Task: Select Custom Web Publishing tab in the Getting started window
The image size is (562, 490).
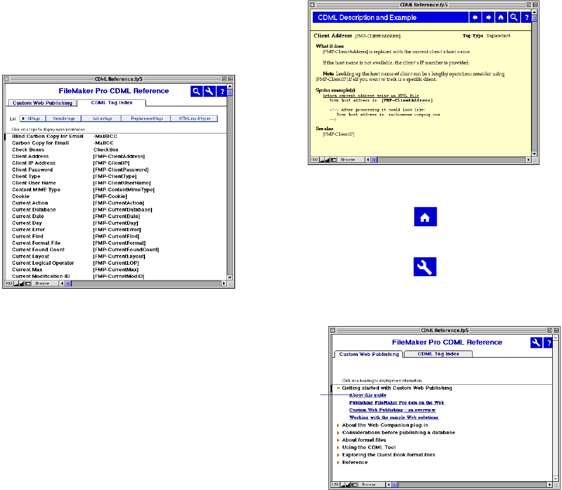Action: coord(369,354)
